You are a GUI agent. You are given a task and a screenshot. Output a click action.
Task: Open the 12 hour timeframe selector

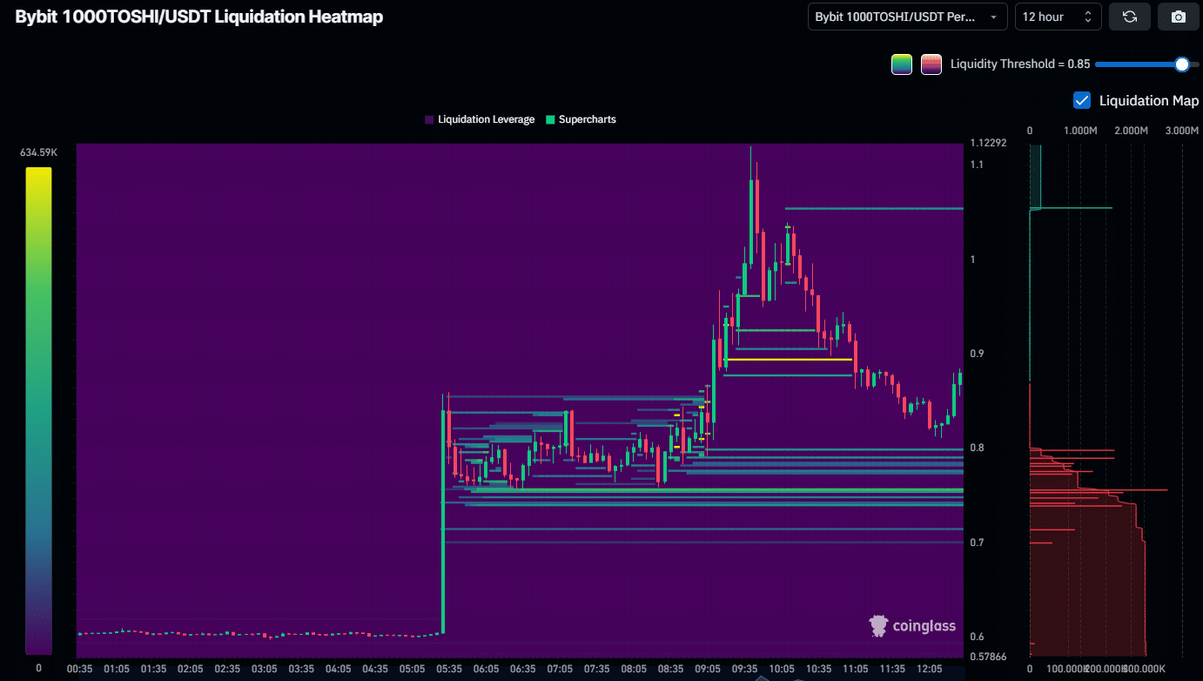pos(1059,17)
